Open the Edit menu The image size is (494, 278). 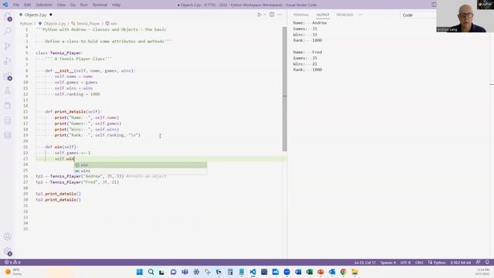tap(28, 5)
